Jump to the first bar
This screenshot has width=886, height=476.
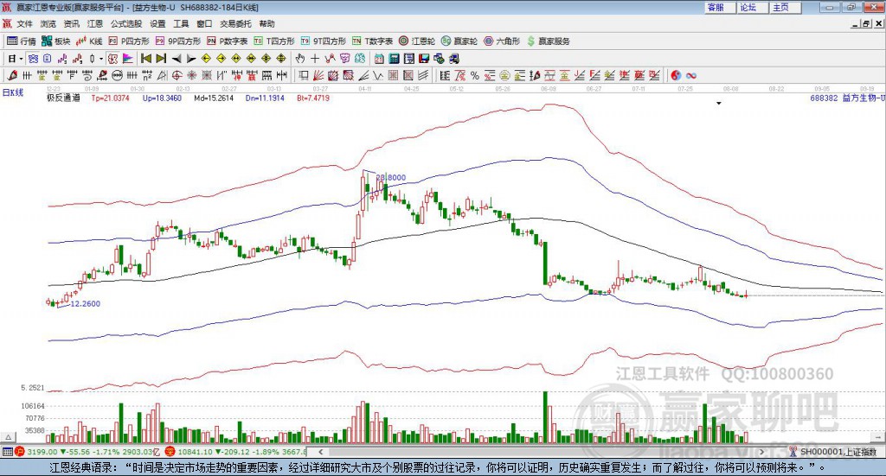point(146,59)
